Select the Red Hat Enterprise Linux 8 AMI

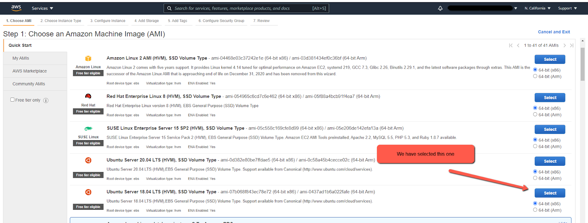pyautogui.click(x=550, y=98)
